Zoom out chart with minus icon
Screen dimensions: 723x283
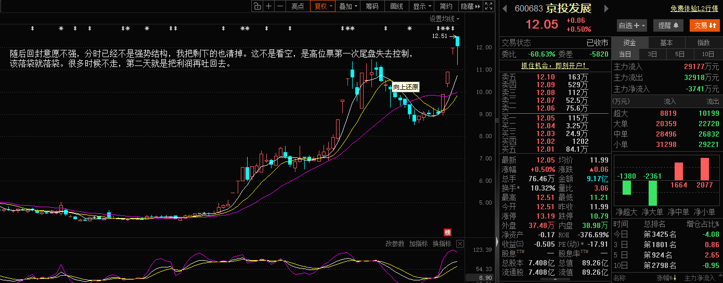point(280,6)
